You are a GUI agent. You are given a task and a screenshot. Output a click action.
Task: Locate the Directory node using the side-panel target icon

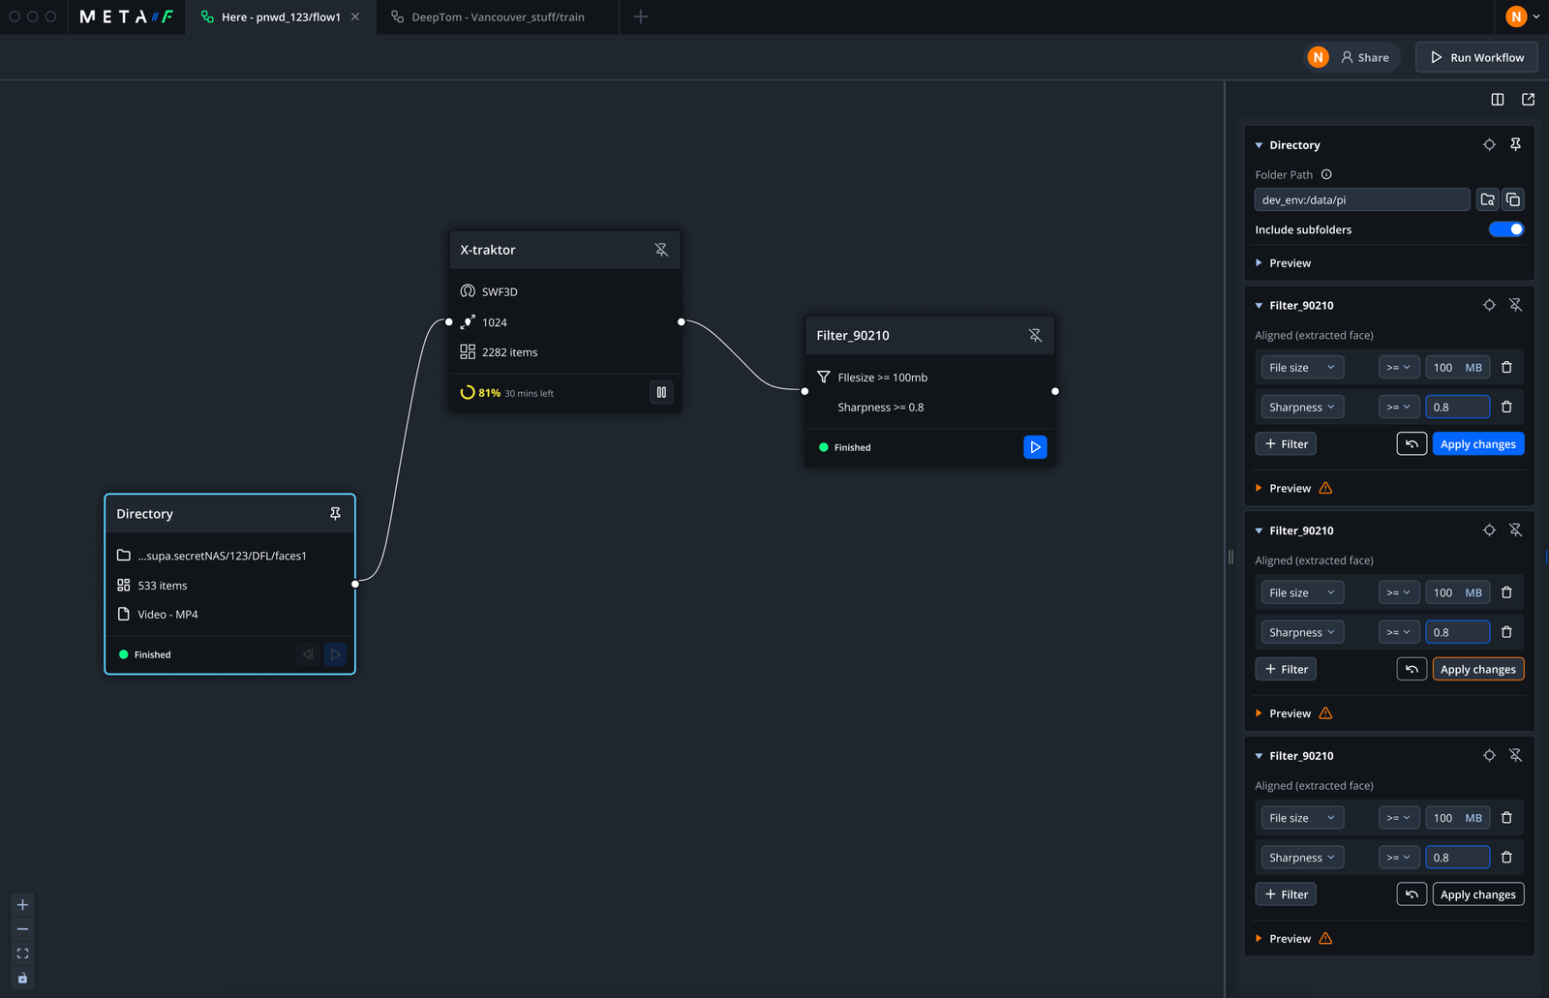tap(1489, 145)
